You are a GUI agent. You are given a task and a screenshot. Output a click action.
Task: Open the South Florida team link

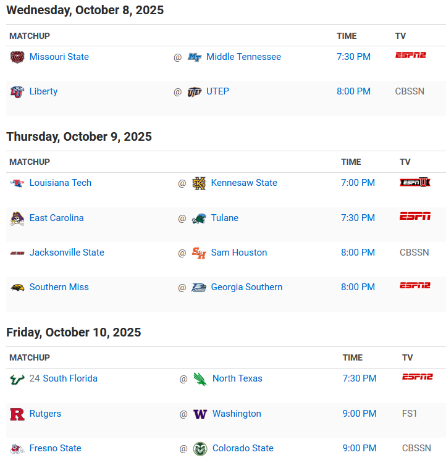(70, 378)
